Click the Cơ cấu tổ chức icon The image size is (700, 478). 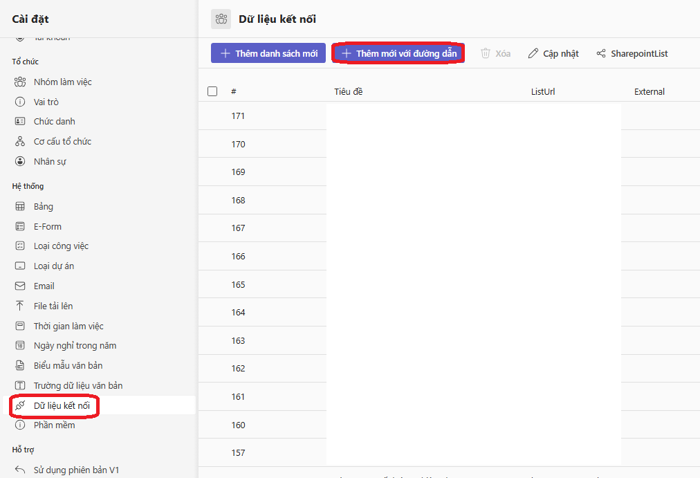pos(20,142)
